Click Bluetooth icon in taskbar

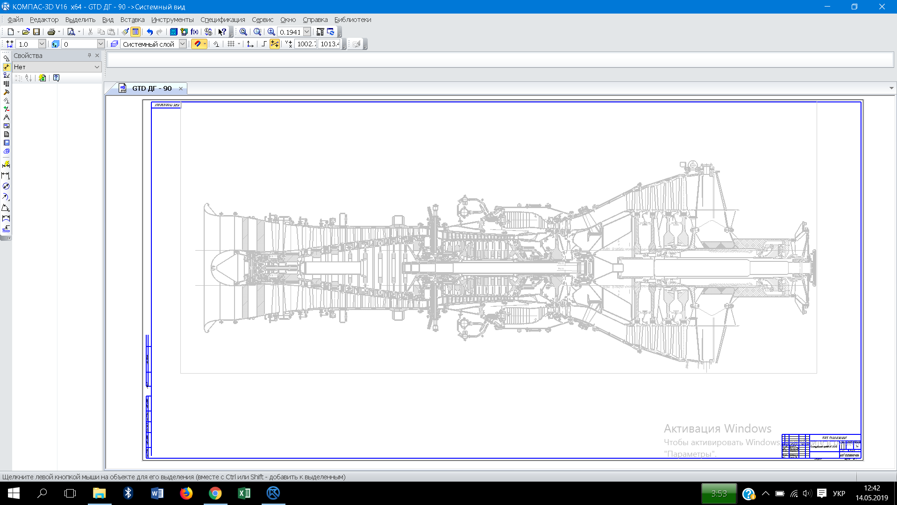(128, 493)
